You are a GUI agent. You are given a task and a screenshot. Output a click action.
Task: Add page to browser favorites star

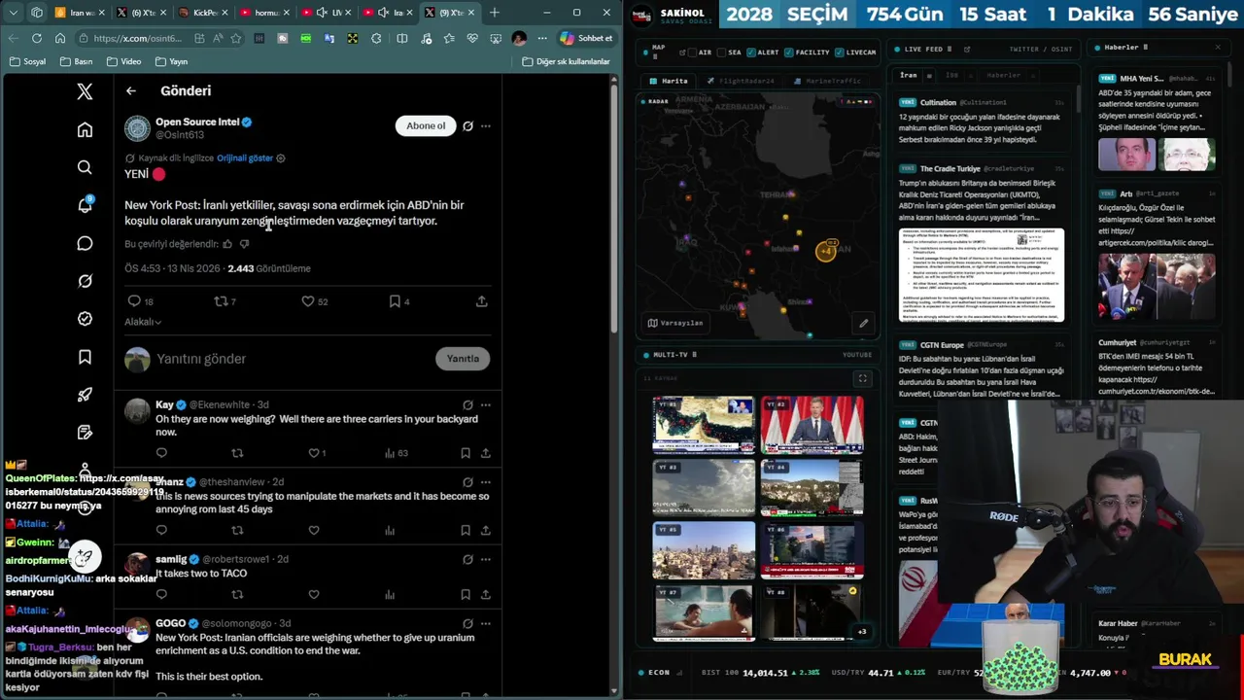[235, 38]
